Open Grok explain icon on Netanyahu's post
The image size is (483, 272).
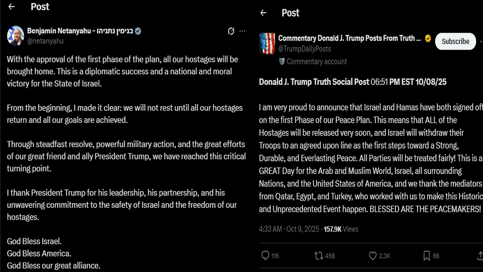(231, 31)
